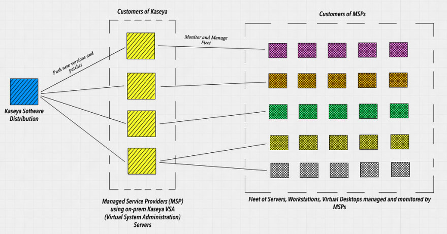Click the first green fleet square
Image resolution: width=447 pixels, height=234 pixels.
pyautogui.click(x=278, y=112)
